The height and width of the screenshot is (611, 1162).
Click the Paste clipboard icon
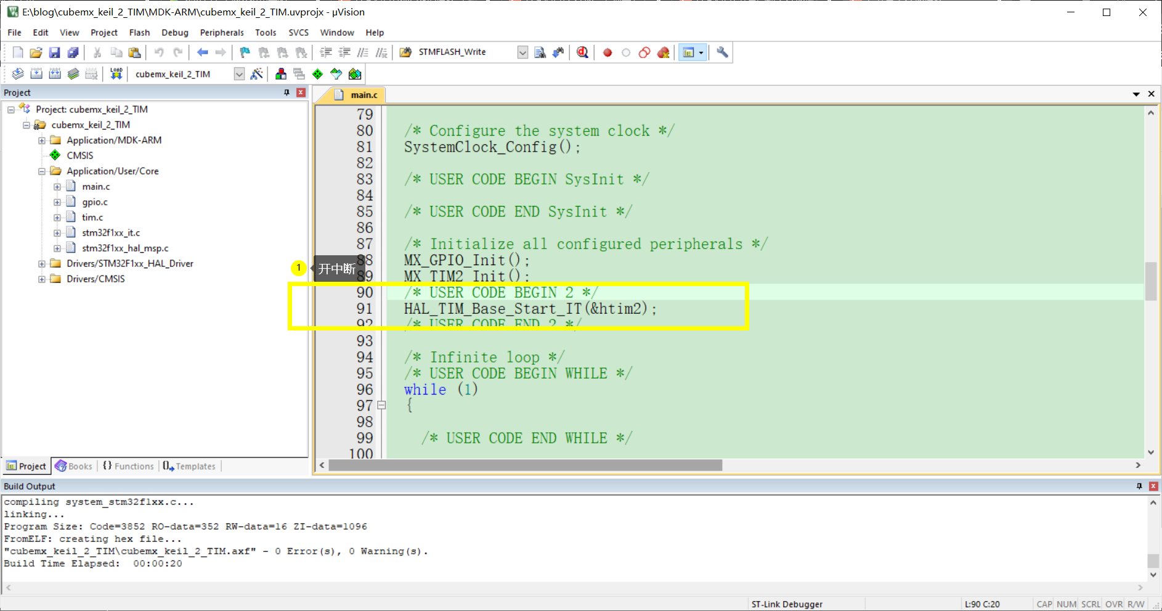pos(134,52)
